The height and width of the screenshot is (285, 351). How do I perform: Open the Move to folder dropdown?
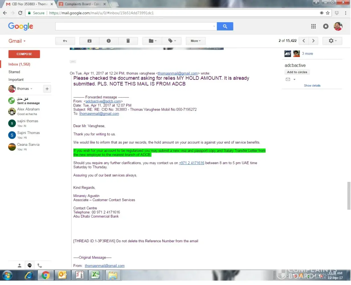point(153,41)
